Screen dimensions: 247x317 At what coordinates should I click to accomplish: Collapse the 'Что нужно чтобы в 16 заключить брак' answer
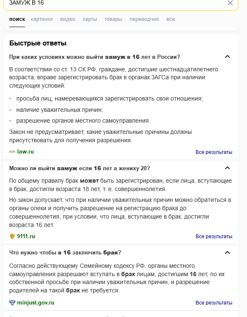(227, 252)
